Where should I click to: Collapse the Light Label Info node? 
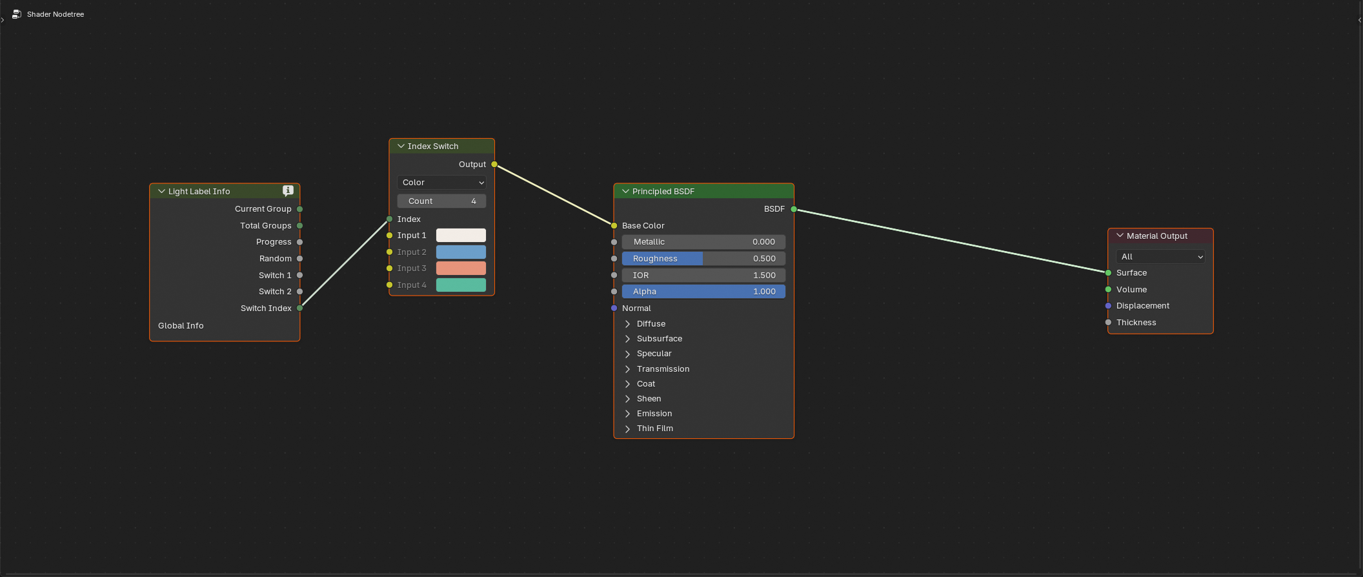pyautogui.click(x=161, y=192)
